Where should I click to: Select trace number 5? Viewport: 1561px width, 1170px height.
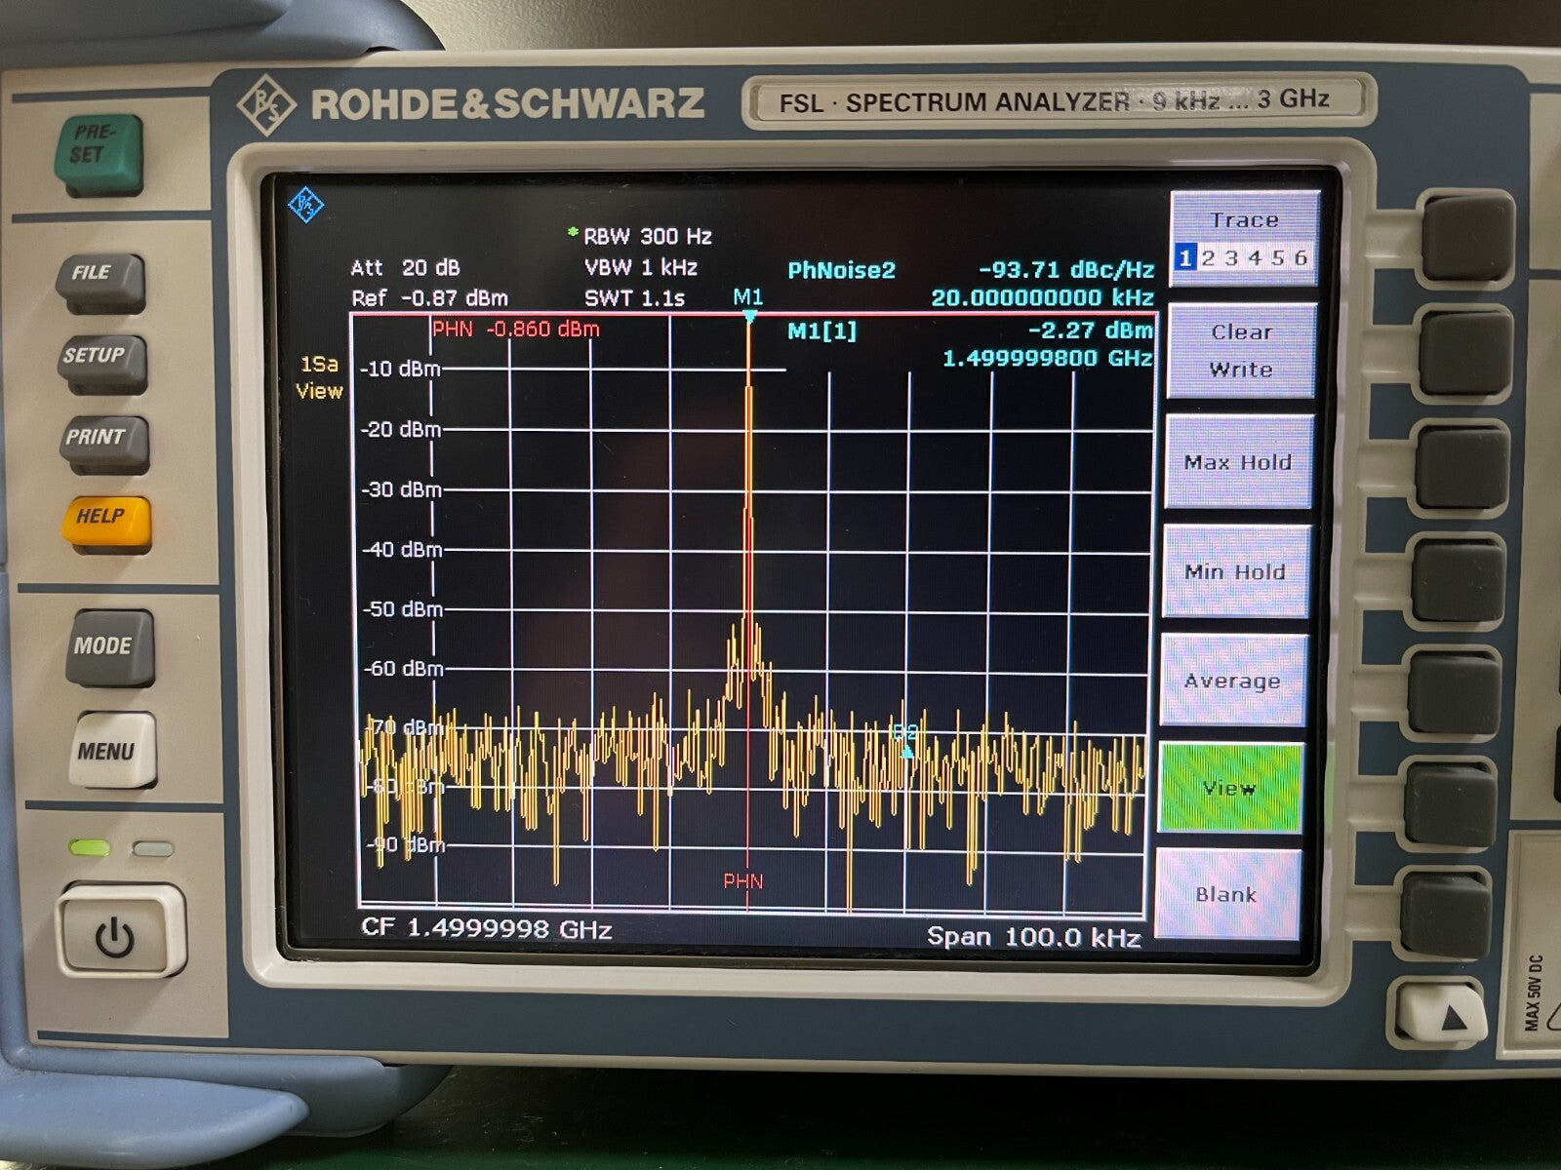coord(1277,258)
